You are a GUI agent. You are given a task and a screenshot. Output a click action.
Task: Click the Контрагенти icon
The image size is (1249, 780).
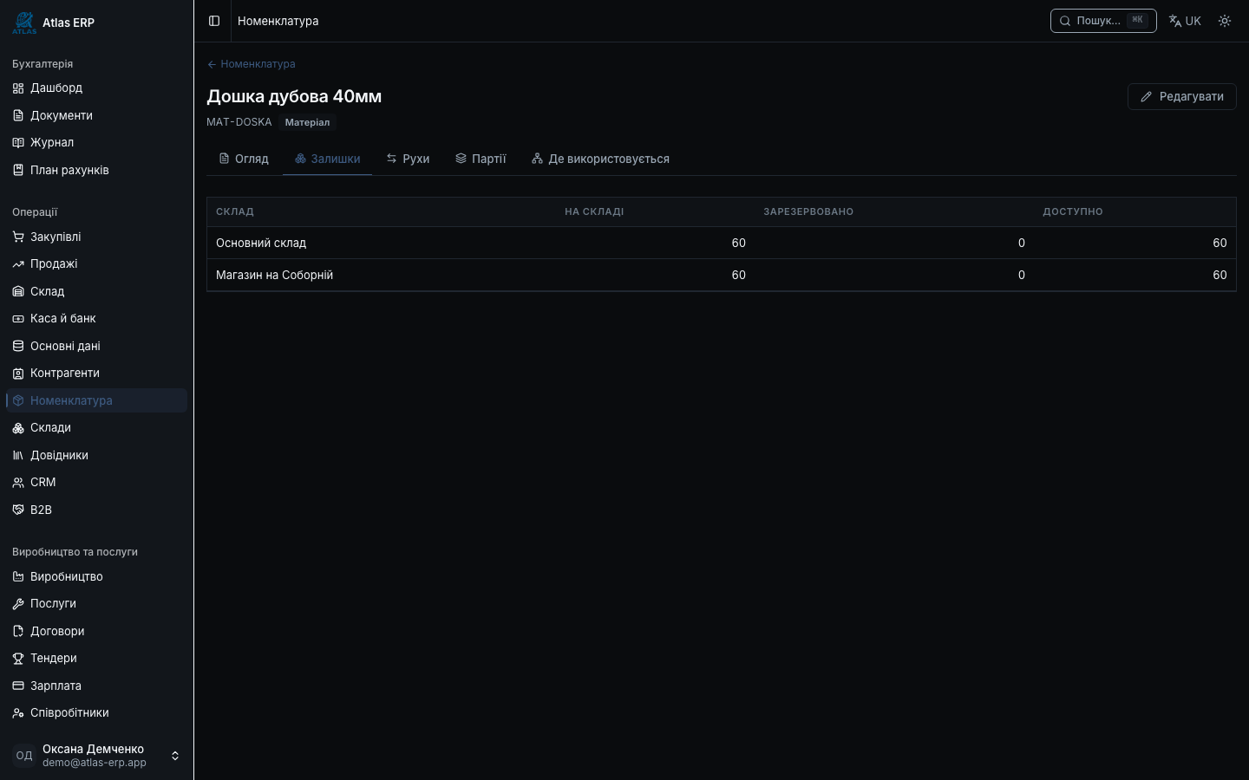coord(18,374)
